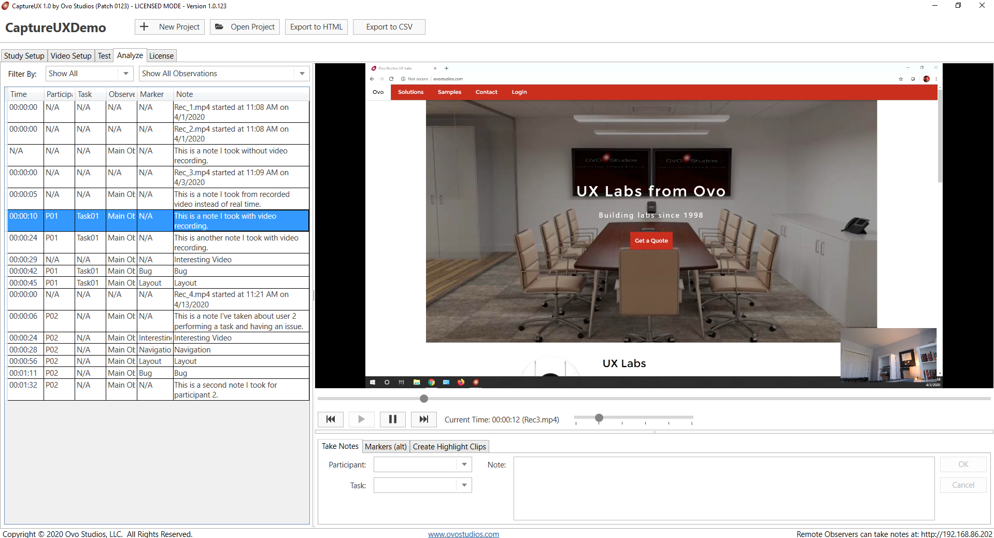Skip to previous video with rewind button
The height and width of the screenshot is (538, 994).
point(331,419)
